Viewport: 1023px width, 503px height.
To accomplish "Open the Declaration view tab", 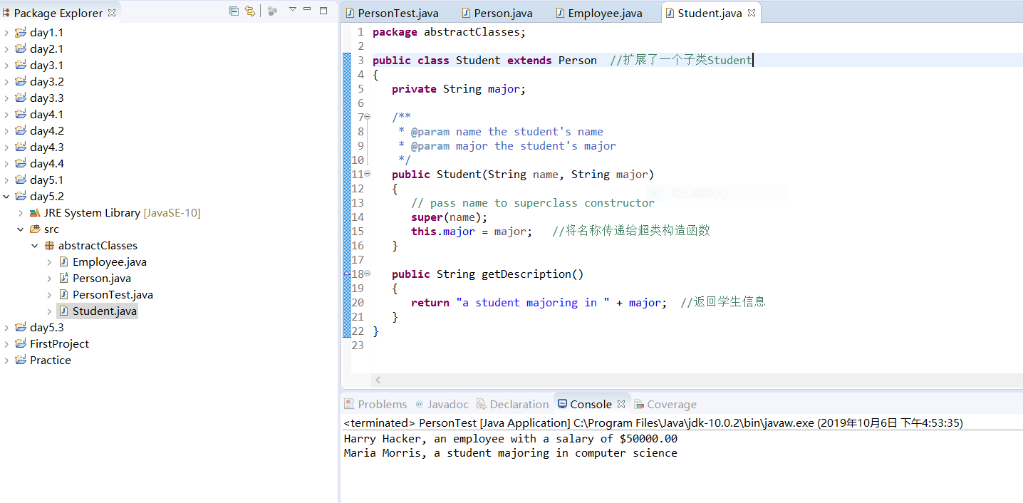I will 512,404.
